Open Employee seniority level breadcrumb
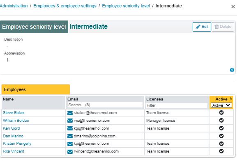The height and width of the screenshot is (162, 237). click(x=126, y=6)
